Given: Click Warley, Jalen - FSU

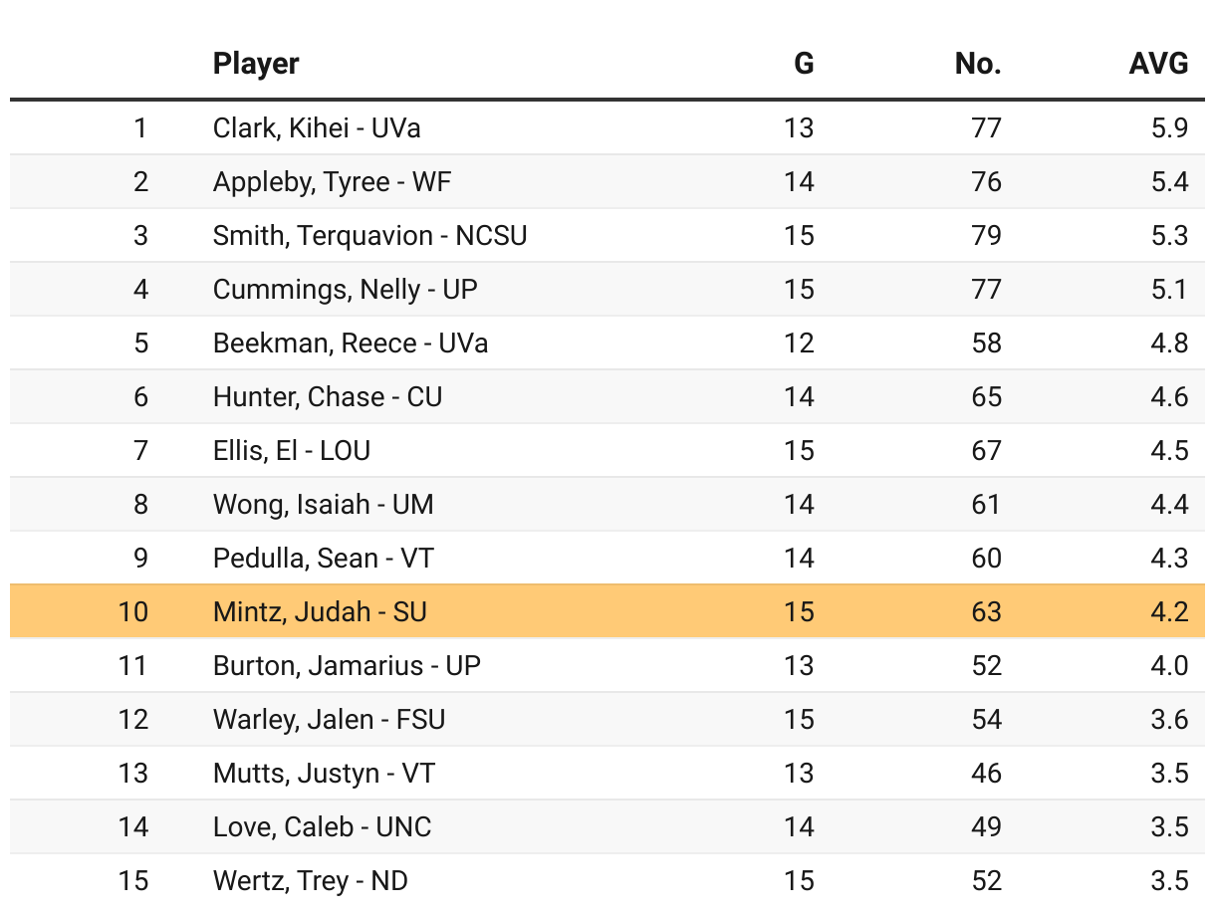Looking at the screenshot, I should click(x=329, y=719).
